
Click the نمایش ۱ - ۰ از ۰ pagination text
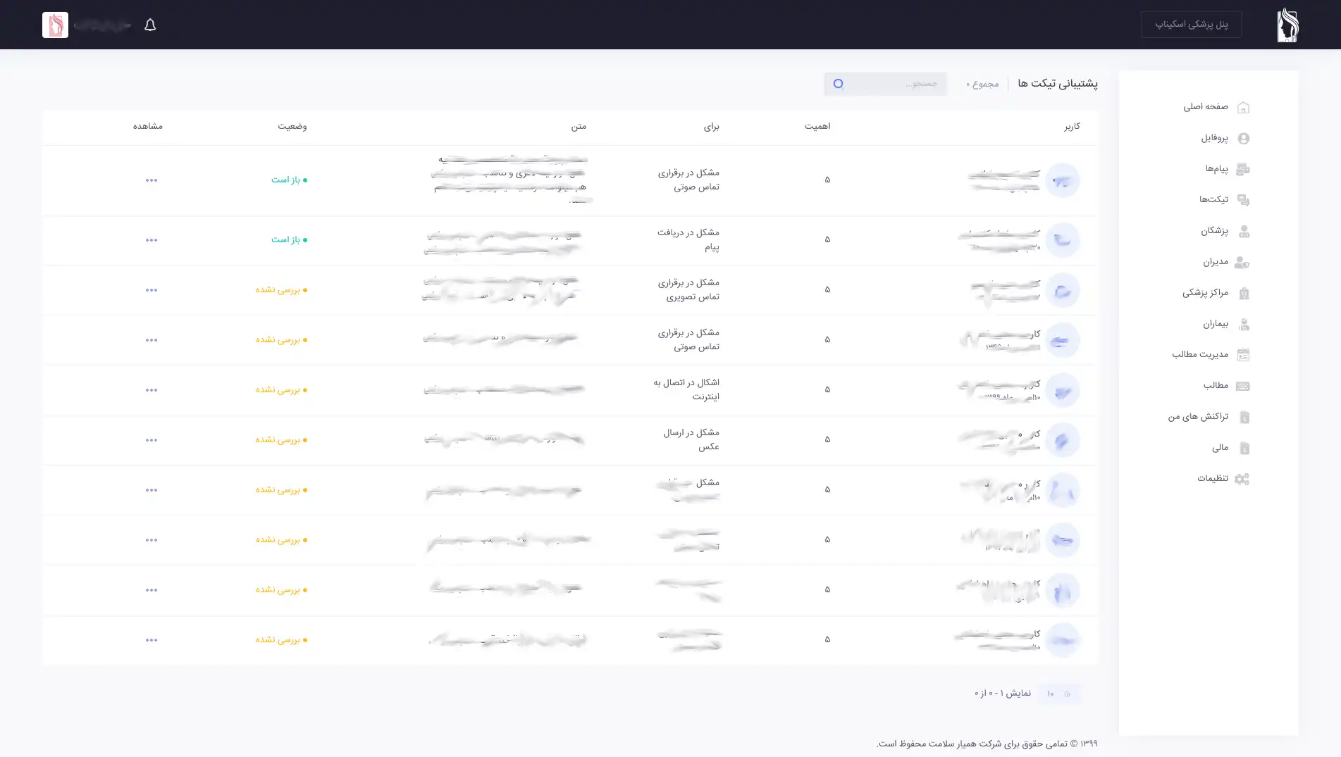click(x=1002, y=694)
